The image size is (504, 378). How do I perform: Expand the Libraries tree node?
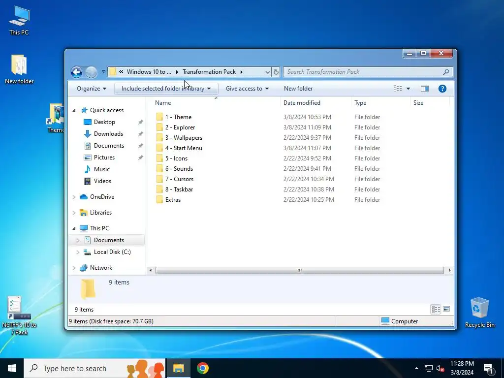pyautogui.click(x=74, y=213)
